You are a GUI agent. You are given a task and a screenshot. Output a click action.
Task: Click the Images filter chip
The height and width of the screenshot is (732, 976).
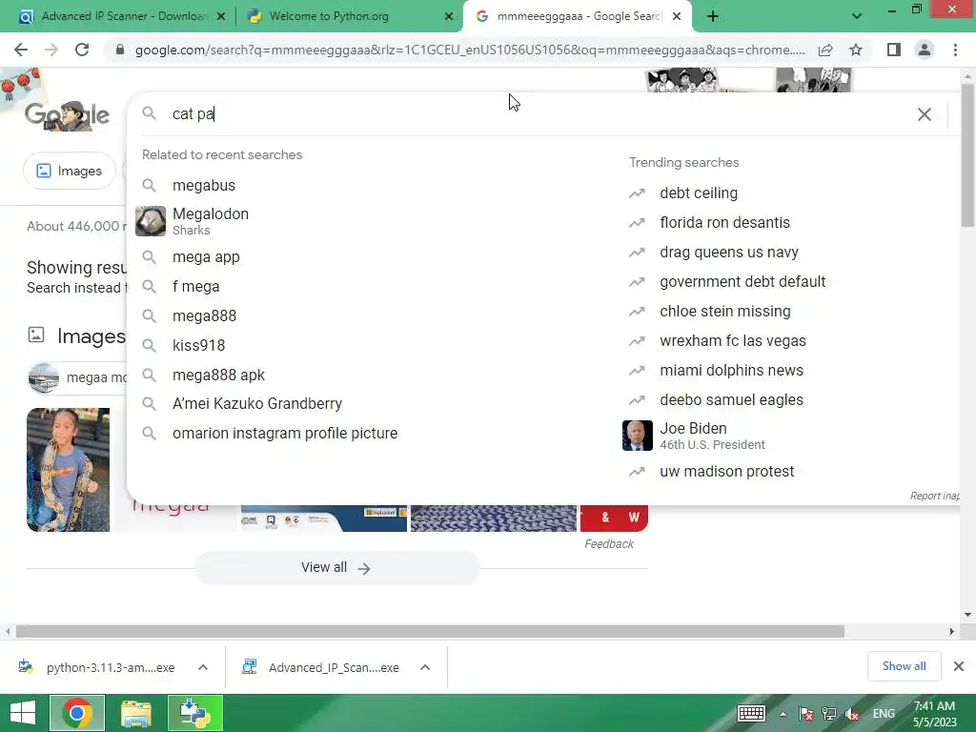pos(69,171)
